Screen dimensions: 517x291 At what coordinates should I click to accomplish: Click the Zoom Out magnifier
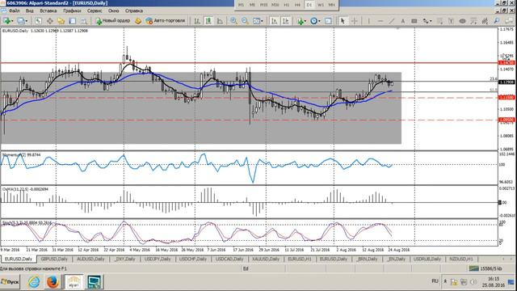245,21
